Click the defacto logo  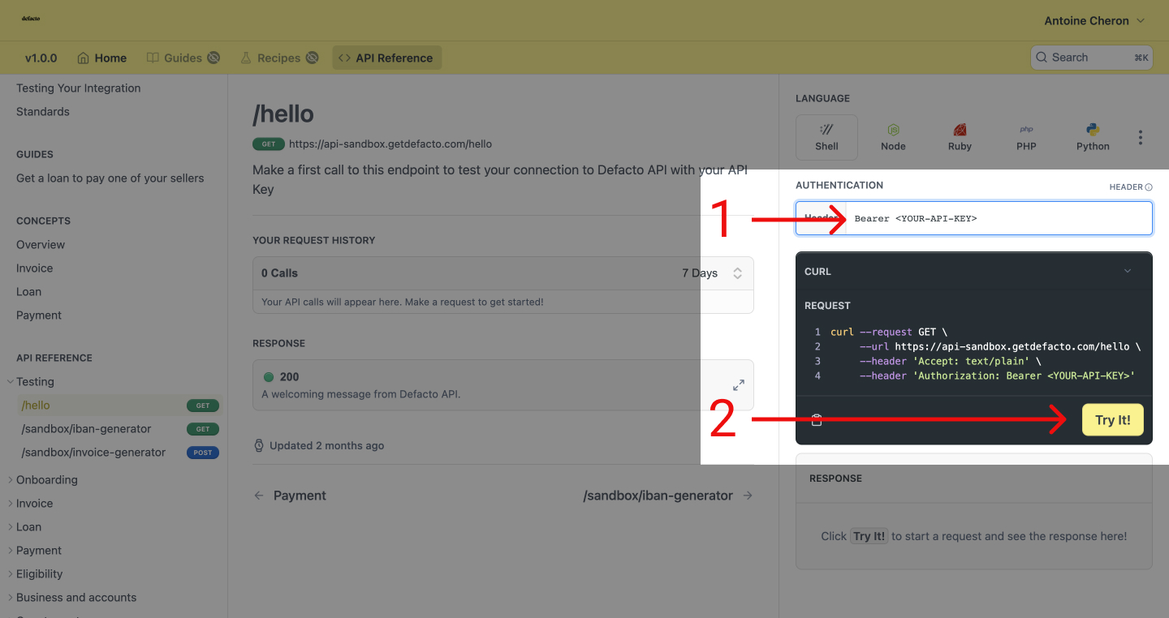[x=31, y=18]
